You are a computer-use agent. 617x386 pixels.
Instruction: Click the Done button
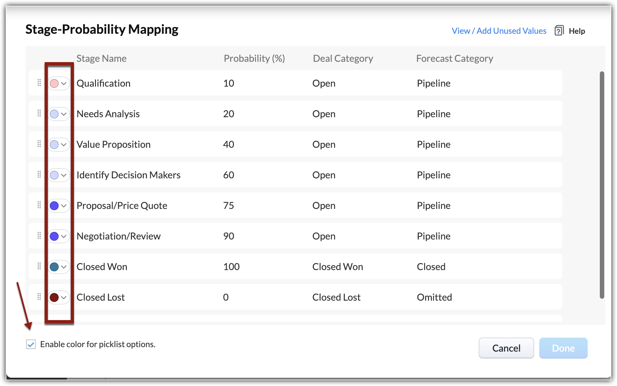coord(563,348)
